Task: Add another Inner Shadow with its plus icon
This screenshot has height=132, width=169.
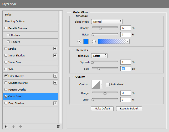Action: point(55,55)
